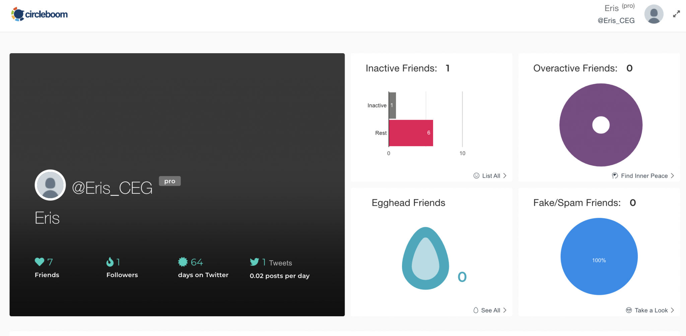Expand the List All chevron
Viewport: 686px width, 336px height.
pyautogui.click(x=505, y=176)
